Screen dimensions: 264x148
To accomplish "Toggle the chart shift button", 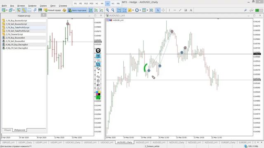I will (125, 10).
